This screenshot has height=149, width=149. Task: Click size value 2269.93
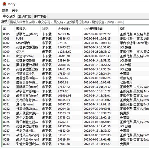click(x=63, y=91)
